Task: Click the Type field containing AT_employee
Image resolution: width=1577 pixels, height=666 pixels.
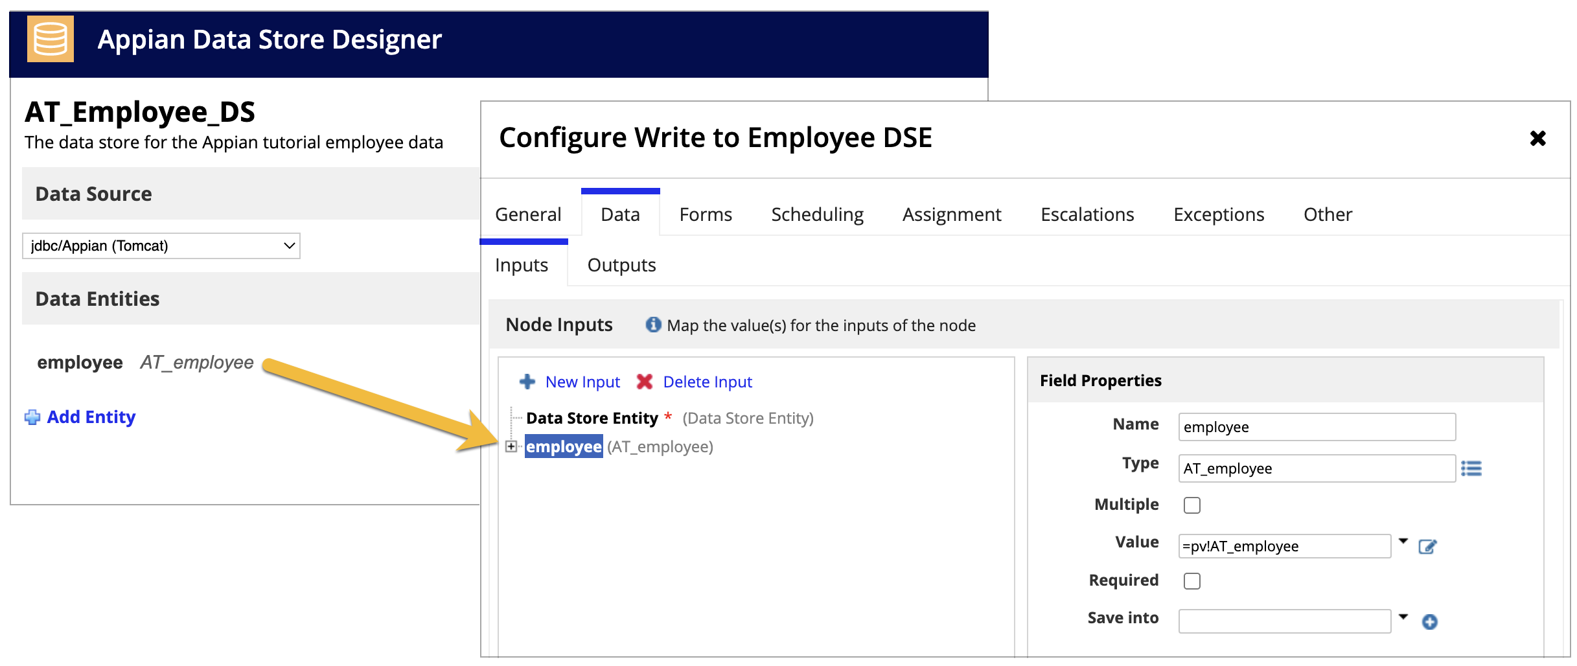Action: pyautogui.click(x=1317, y=468)
